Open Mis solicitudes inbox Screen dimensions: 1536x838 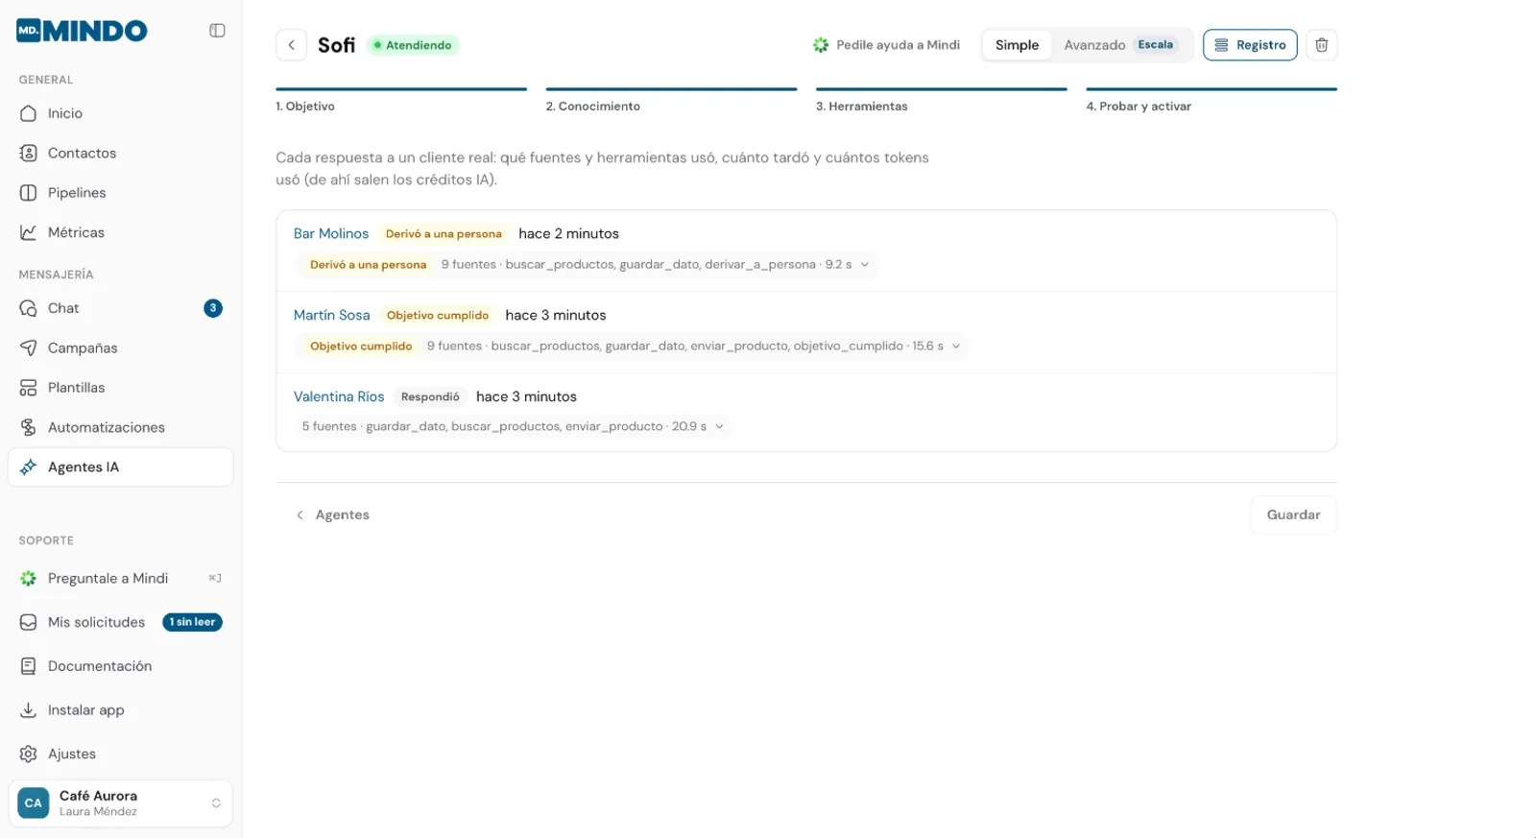point(120,622)
